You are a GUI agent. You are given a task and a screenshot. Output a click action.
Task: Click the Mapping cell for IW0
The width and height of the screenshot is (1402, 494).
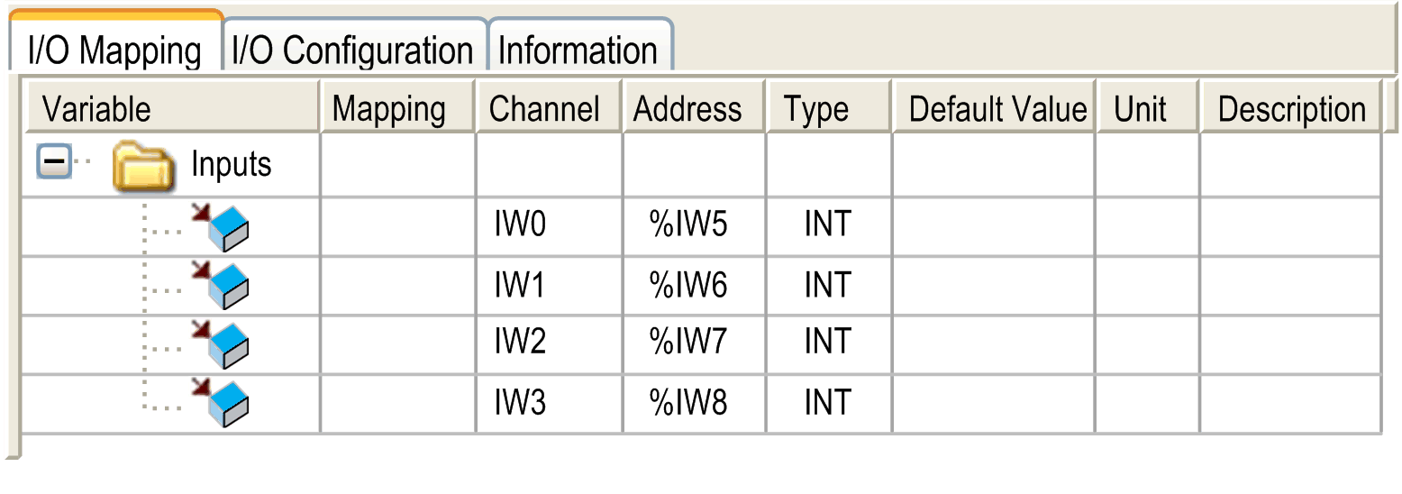(398, 226)
